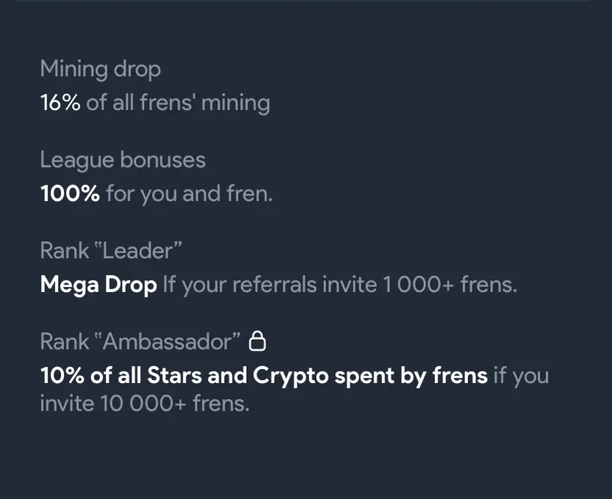Click the lock icon beside Ambassador rank
The image size is (612, 499).
(x=258, y=341)
